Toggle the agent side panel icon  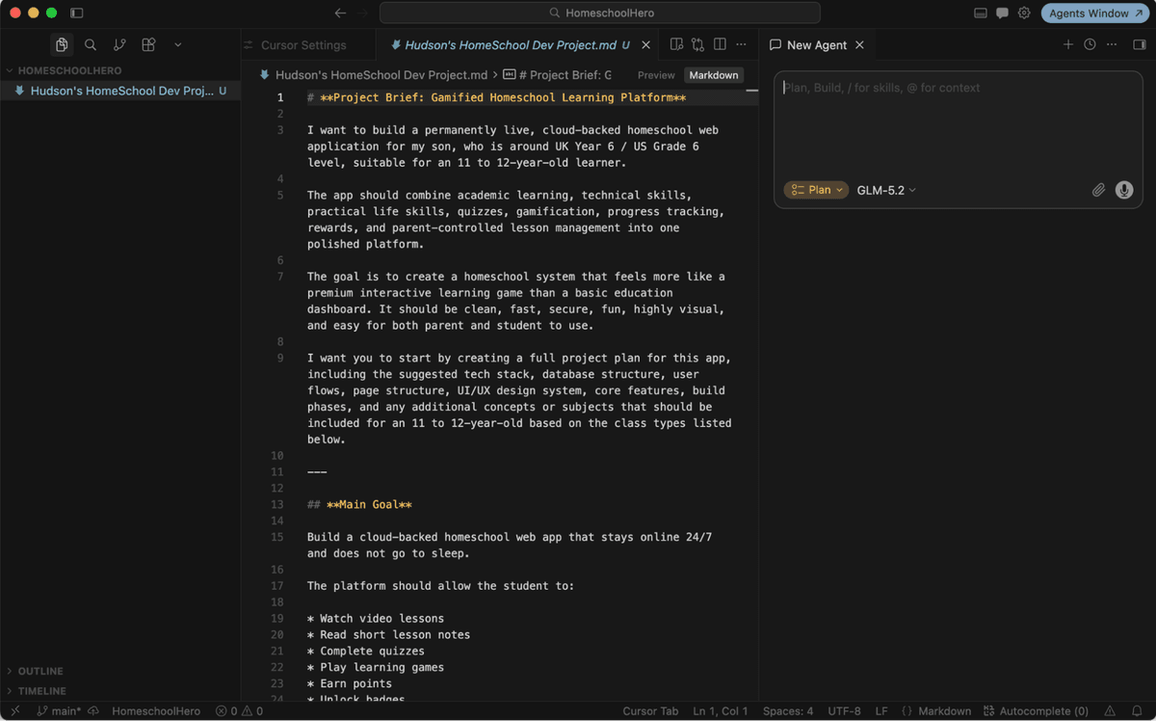(x=1139, y=44)
